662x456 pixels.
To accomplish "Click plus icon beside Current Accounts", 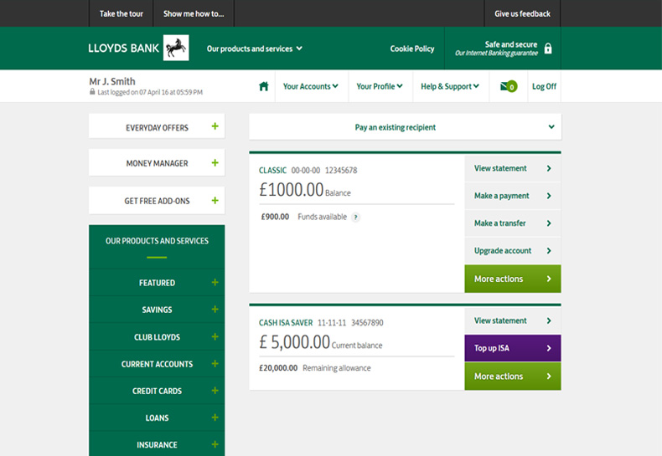I will pos(215,363).
